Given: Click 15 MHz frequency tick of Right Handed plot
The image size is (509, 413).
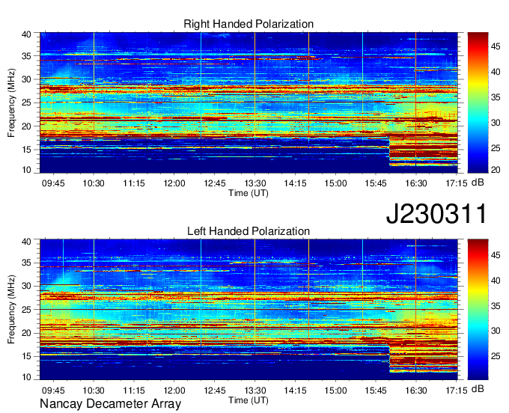Looking at the screenshot, I should [x=26, y=150].
